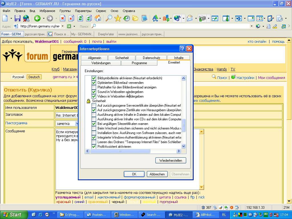Uncheck 'Sound in Webseiten wiedergeben'
The height and width of the screenshot is (219, 292).
[94, 92]
